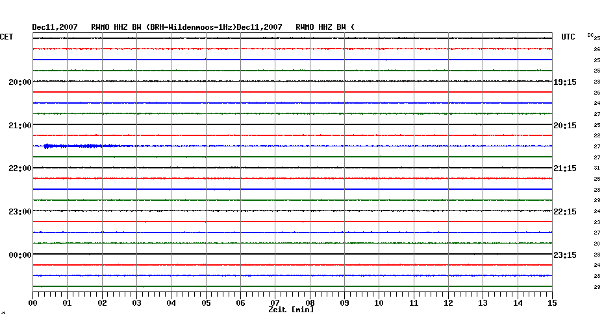Click minute label 12 on the time axis
Image resolution: width=604 pixels, height=320 pixels.
[448, 303]
